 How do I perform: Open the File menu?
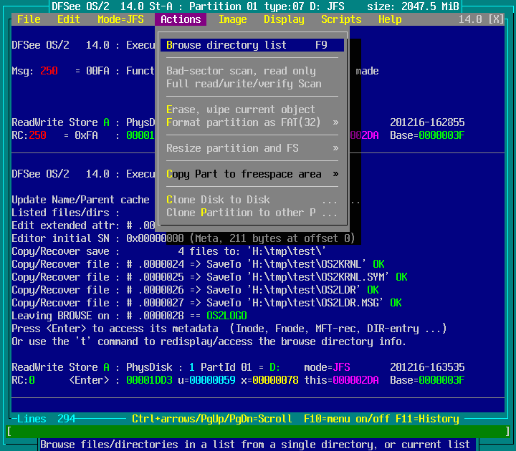[x=29, y=19]
